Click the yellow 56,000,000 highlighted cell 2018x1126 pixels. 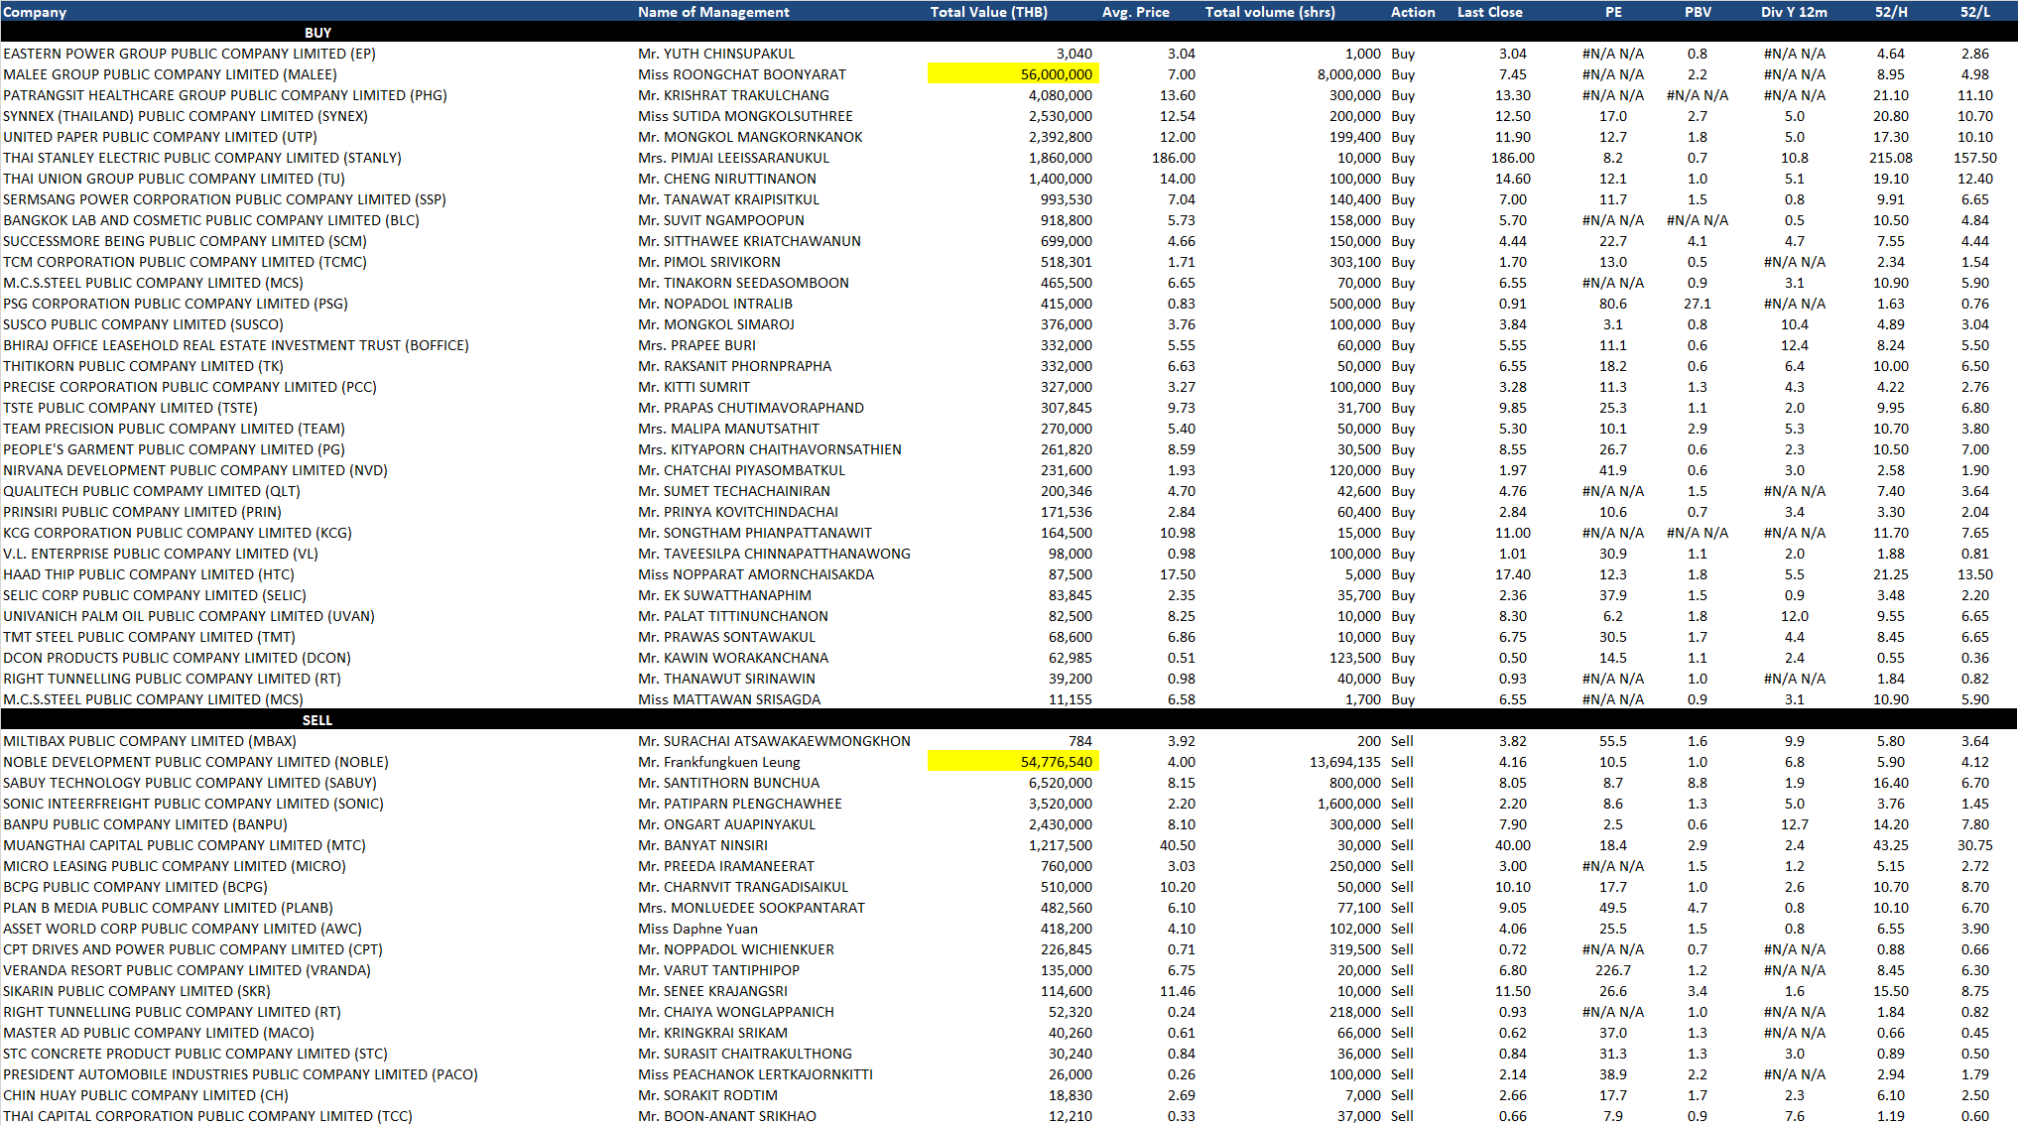(1013, 74)
